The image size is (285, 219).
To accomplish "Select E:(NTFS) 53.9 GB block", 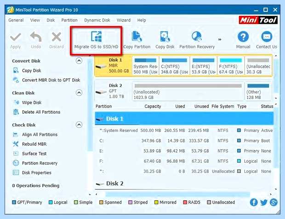I will pyautogui.click(x=203, y=66).
